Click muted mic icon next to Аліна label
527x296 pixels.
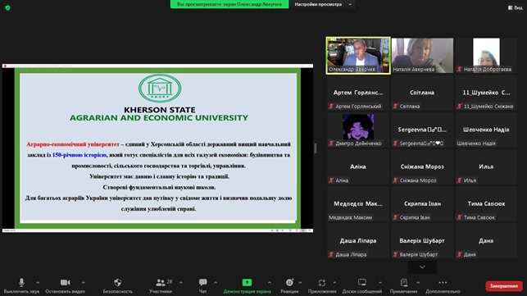point(331,180)
